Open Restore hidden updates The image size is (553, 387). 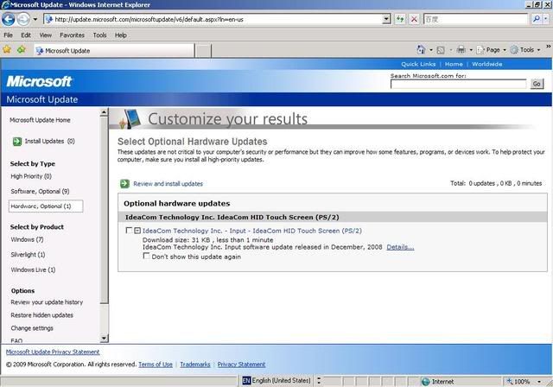(42, 315)
